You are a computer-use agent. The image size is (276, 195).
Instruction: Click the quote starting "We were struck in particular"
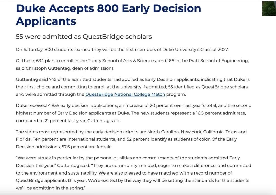pos(133,173)
